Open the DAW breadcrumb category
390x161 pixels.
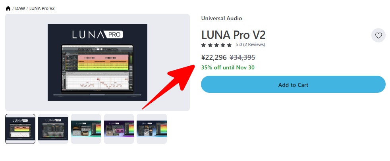[x=20, y=8]
